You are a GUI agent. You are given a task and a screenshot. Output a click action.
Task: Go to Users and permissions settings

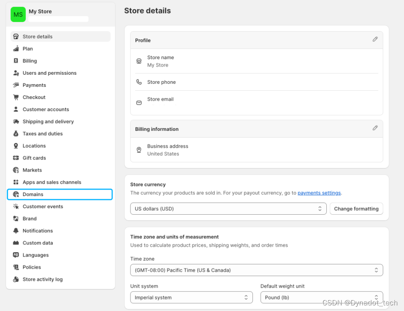50,73
